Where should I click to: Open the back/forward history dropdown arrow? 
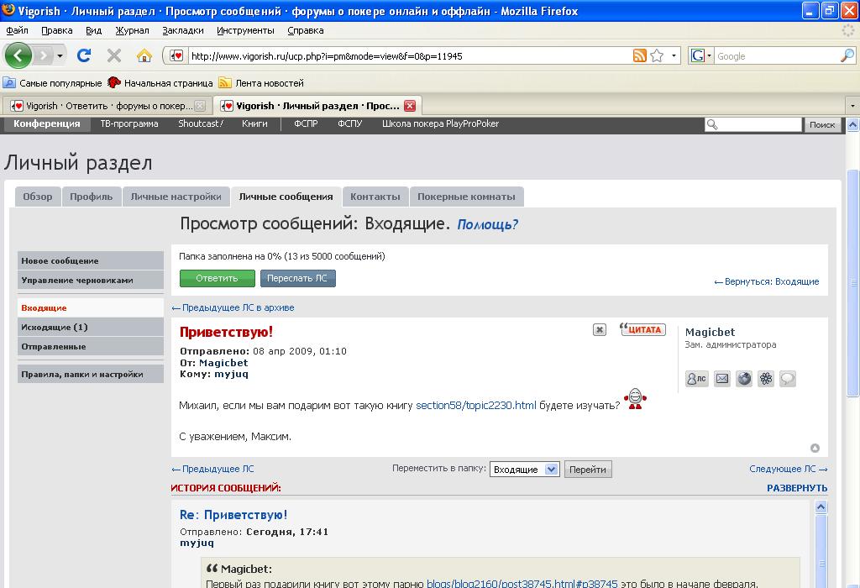click(60, 56)
